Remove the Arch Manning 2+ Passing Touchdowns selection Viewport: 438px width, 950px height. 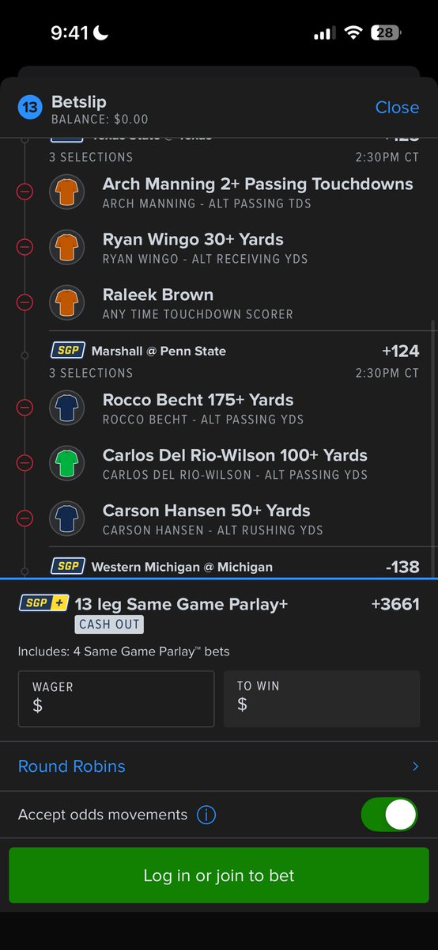pyautogui.click(x=25, y=192)
